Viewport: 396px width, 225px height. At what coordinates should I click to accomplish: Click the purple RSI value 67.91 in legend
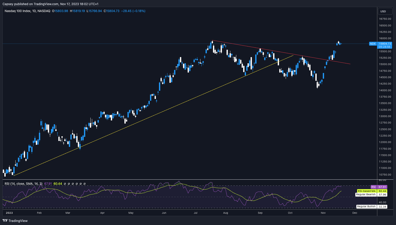click(x=48, y=184)
